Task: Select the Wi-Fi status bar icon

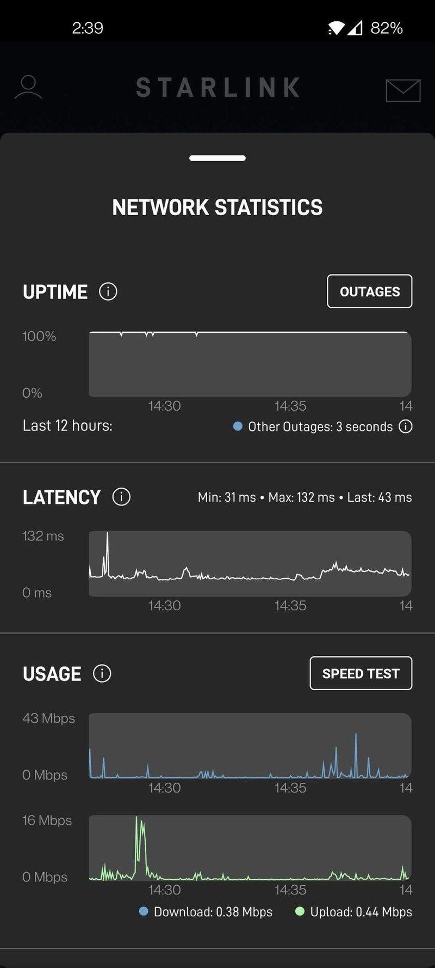Action: point(335,27)
